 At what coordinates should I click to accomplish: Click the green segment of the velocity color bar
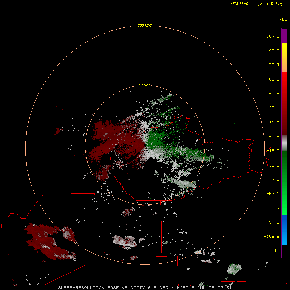tap(285, 183)
